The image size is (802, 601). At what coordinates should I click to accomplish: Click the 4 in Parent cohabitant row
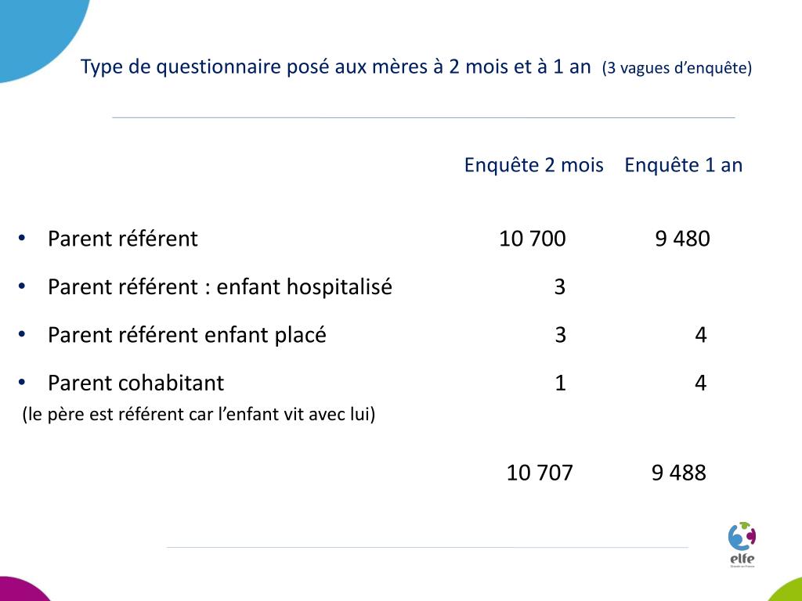tap(701, 383)
